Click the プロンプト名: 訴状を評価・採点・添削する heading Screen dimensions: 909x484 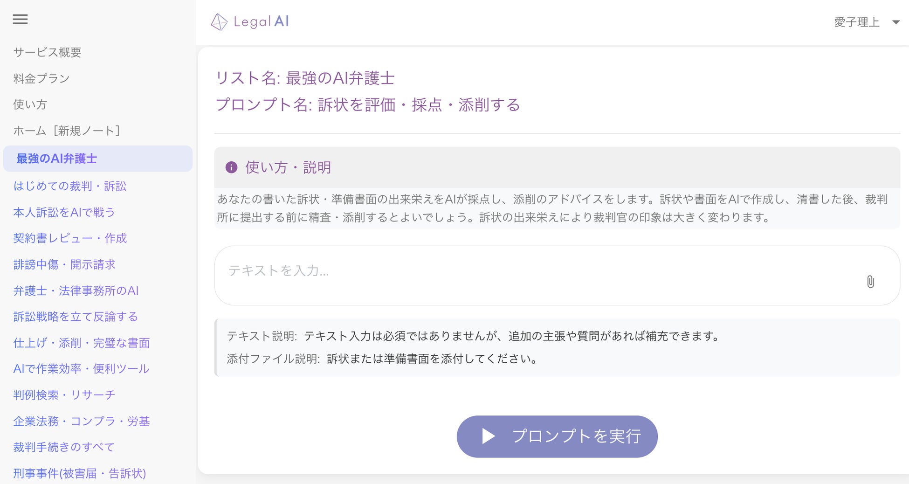tap(368, 105)
